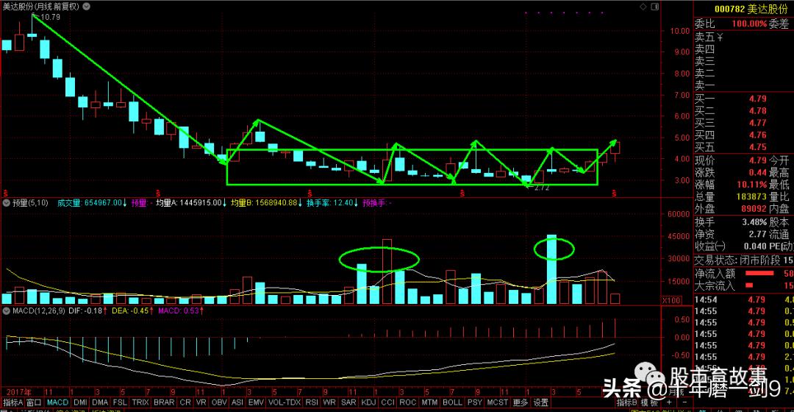Click the X100 volume scale label
Viewport: 794px width, 412px height.
(671, 300)
